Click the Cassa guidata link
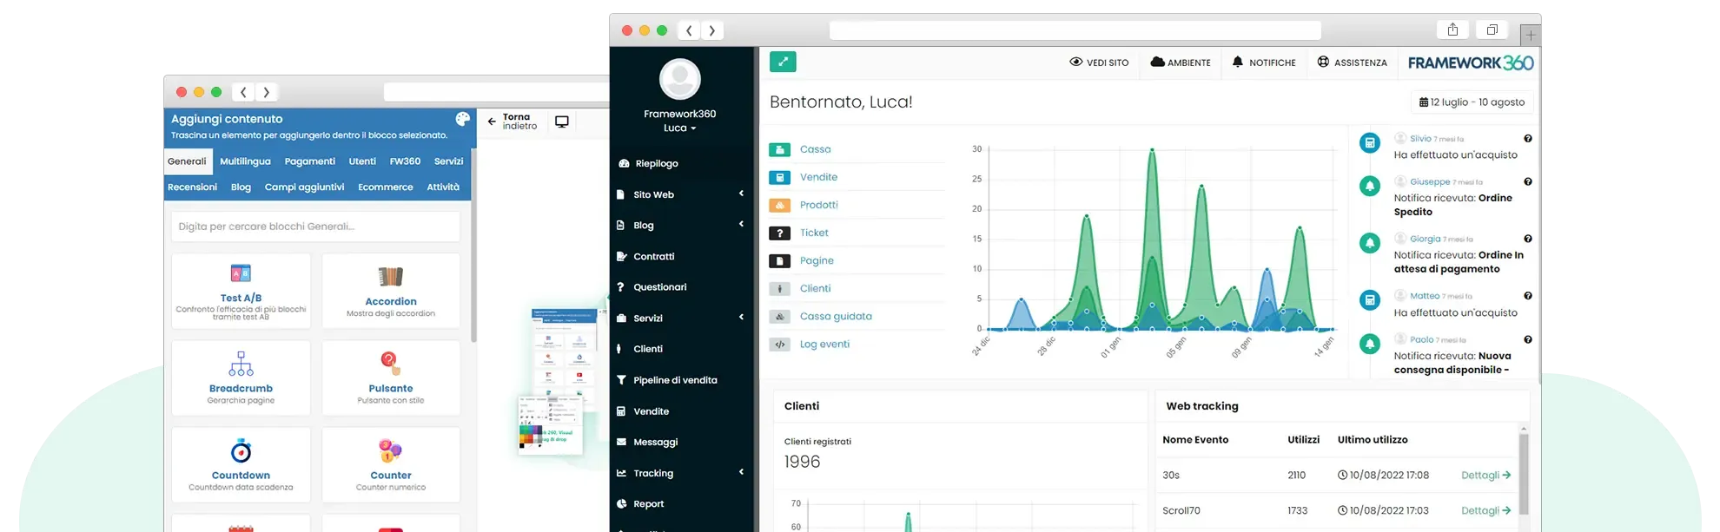1720x532 pixels. (835, 317)
